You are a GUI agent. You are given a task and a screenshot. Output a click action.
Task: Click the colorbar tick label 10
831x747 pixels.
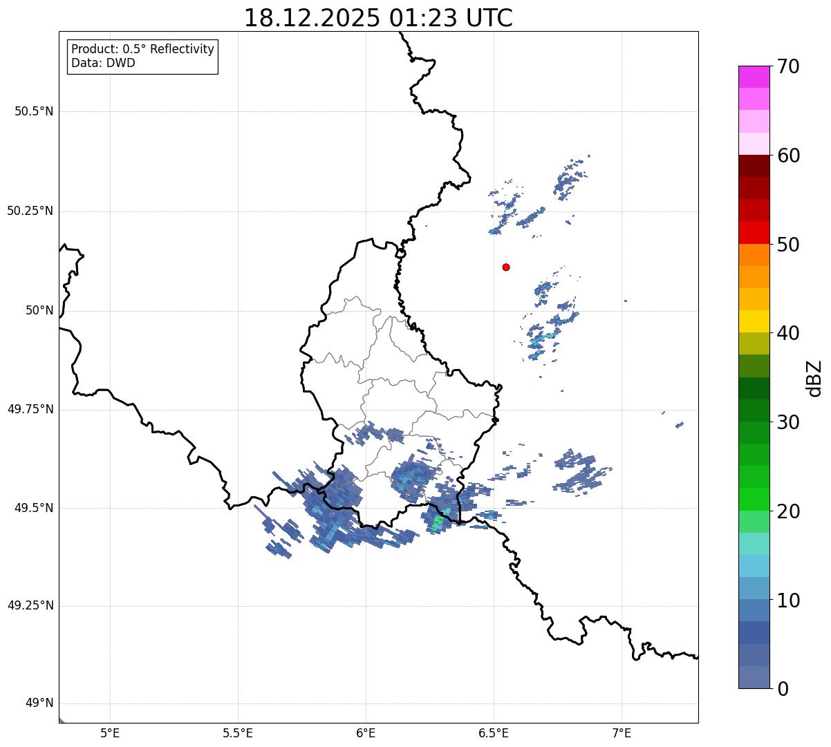[788, 601]
